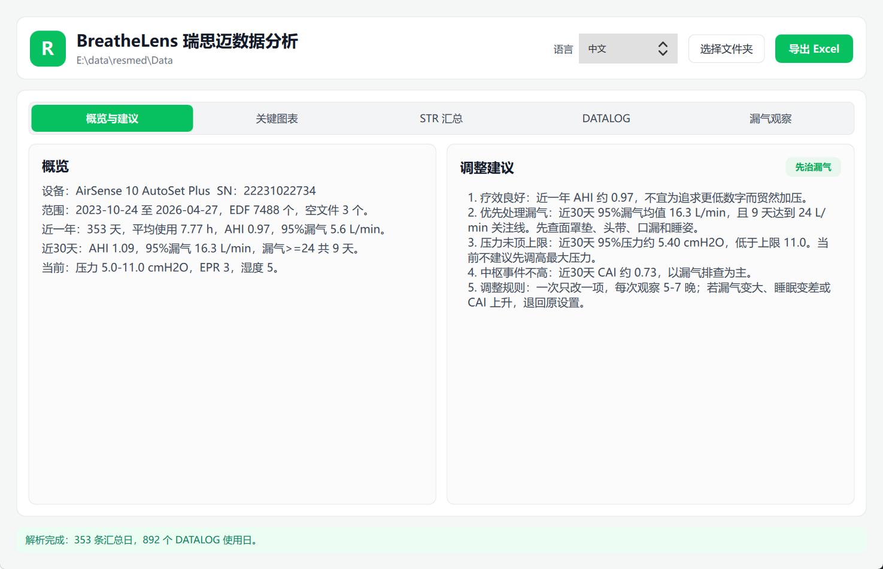Click suggestion 3 压力未顶上限
Screen dimensions: 883x569
tap(648, 250)
